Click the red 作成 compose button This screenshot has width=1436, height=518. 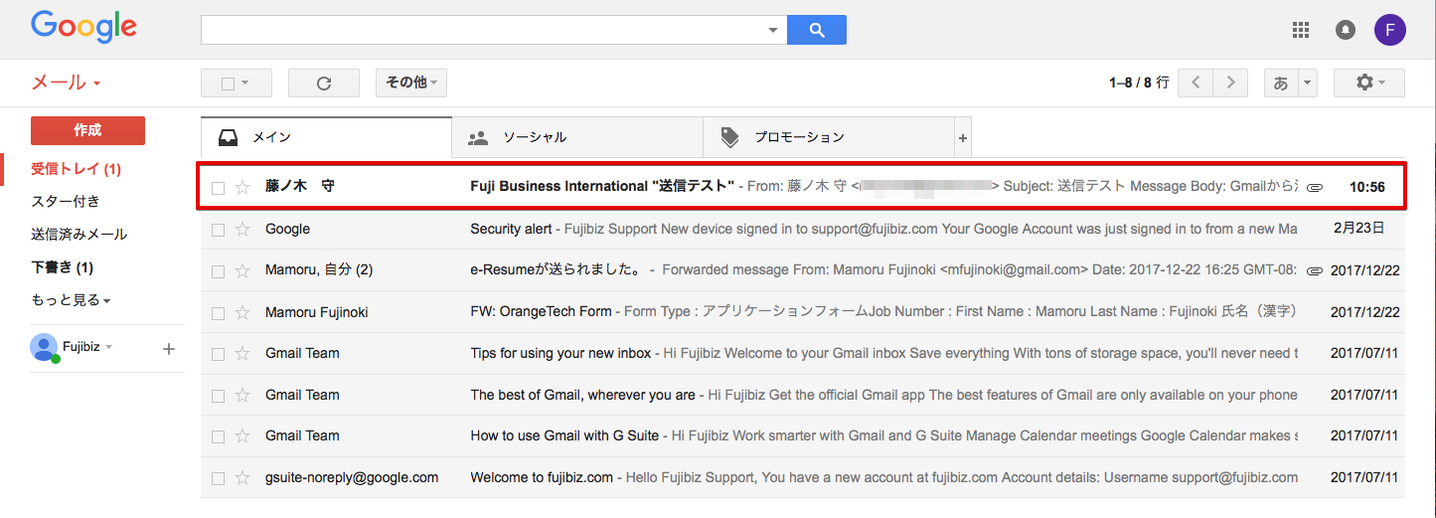(x=87, y=130)
